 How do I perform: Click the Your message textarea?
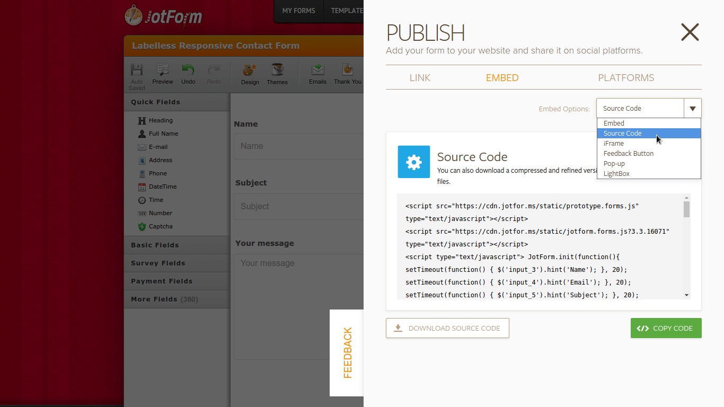(298, 307)
